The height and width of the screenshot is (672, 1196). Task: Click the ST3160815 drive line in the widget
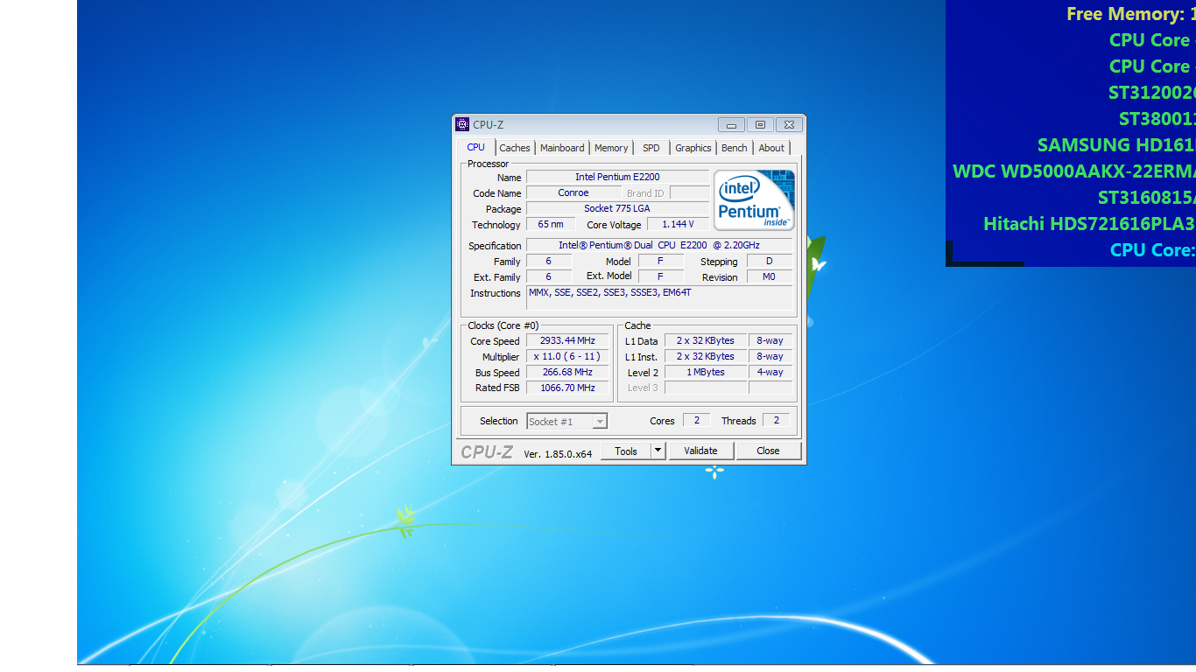[1147, 198]
